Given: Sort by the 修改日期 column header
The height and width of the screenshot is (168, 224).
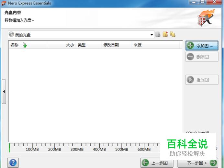Looking at the screenshot, I should pos(117,45).
